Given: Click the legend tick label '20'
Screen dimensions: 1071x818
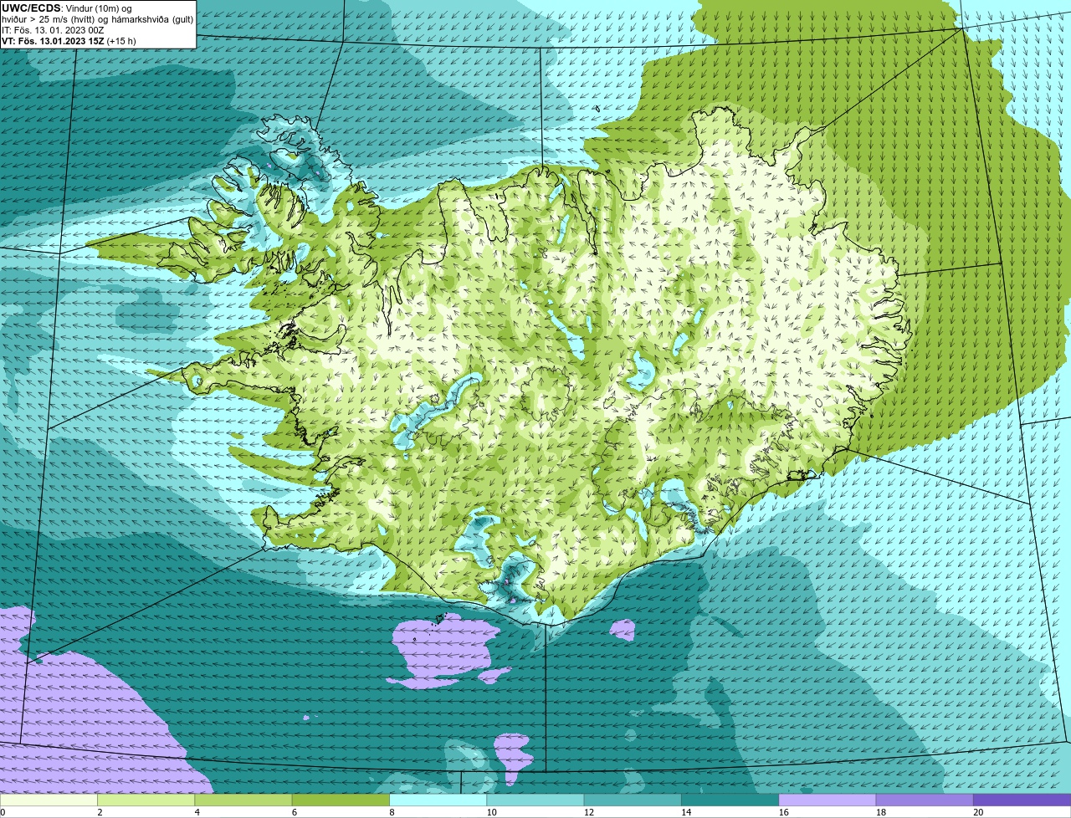Looking at the screenshot, I should click(978, 812).
